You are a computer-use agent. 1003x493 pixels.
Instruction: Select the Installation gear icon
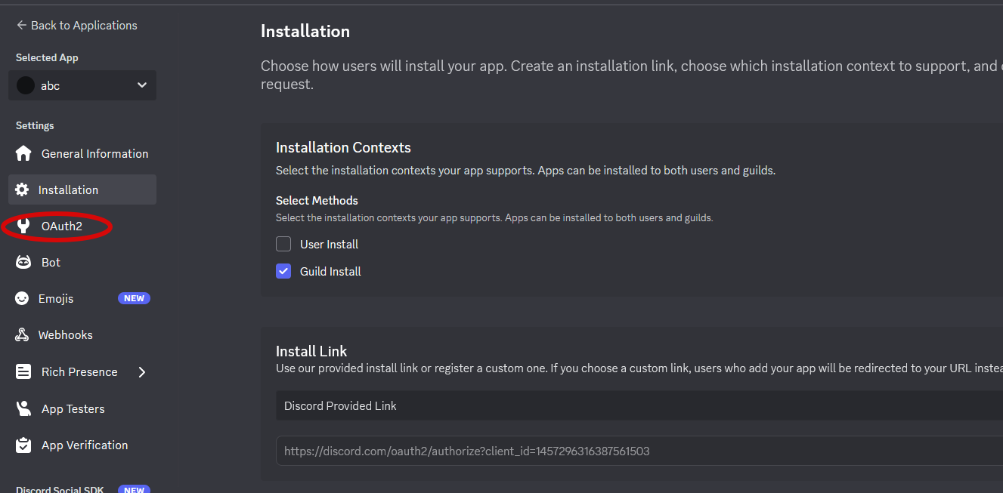click(x=22, y=189)
